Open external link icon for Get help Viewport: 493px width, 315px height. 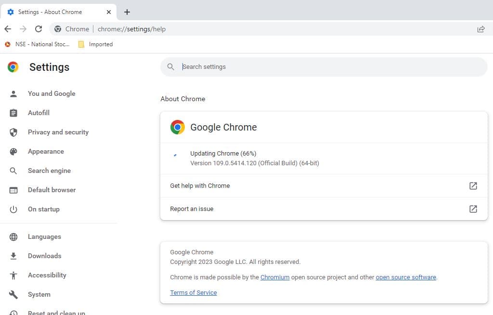tap(473, 186)
